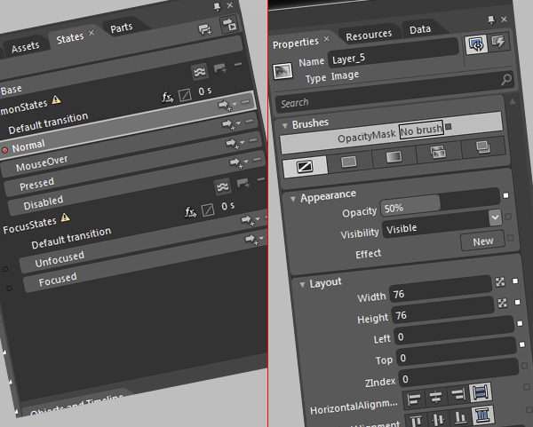Screen dimensions: 533x427
Task: Click the Add state group icon
Action: 205,29
